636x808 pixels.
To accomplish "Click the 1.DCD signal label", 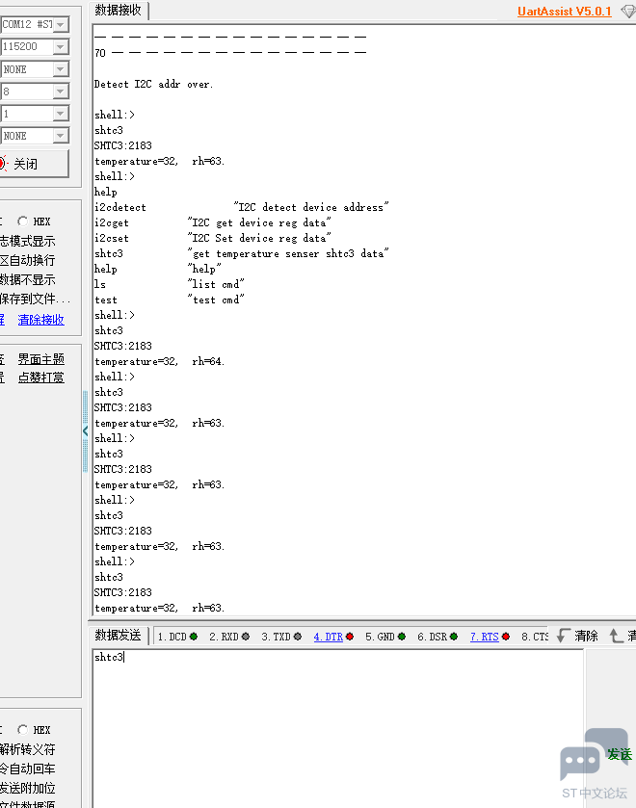I will click(x=172, y=637).
